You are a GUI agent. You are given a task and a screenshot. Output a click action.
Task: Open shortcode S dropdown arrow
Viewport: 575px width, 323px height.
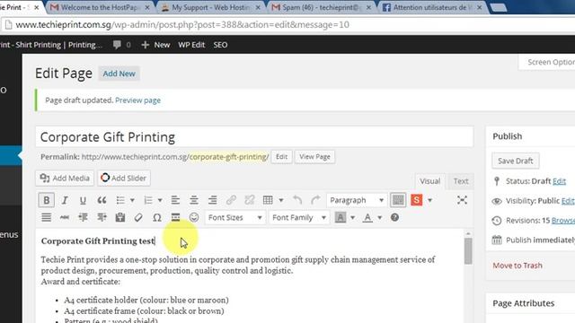coord(429,200)
